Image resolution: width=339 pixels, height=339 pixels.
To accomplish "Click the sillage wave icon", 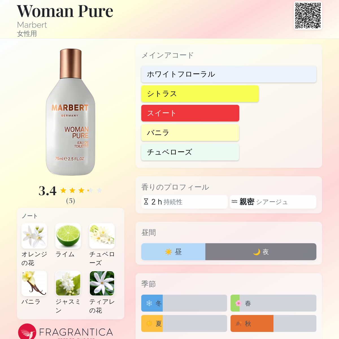I will 234,202.
